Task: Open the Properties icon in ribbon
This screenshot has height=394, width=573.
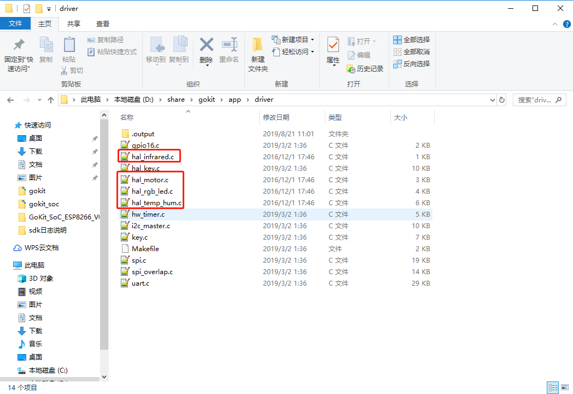Action: pyautogui.click(x=332, y=45)
